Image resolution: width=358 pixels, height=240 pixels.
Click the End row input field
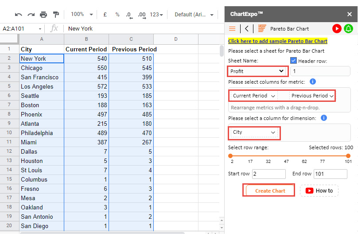pyautogui.click(x=331, y=174)
